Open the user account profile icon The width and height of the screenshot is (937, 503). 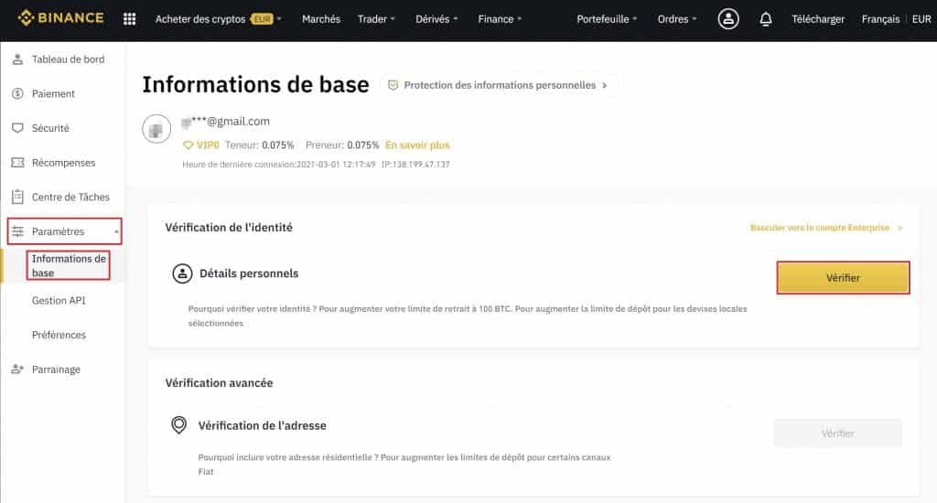(x=727, y=19)
